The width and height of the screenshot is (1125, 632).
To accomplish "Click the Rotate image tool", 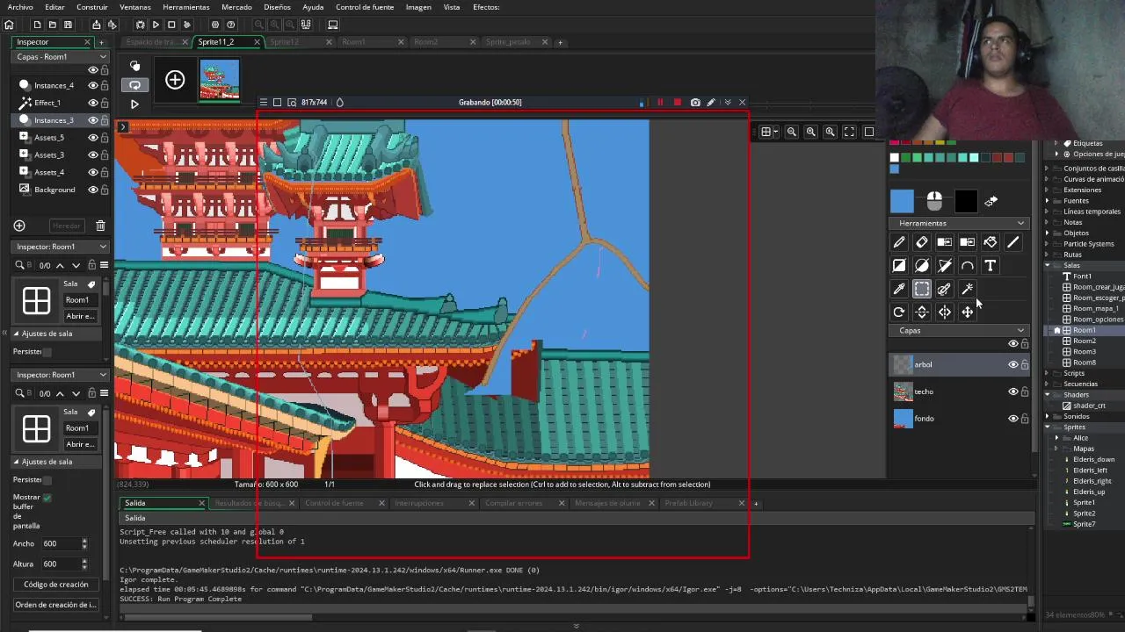I will click(898, 312).
